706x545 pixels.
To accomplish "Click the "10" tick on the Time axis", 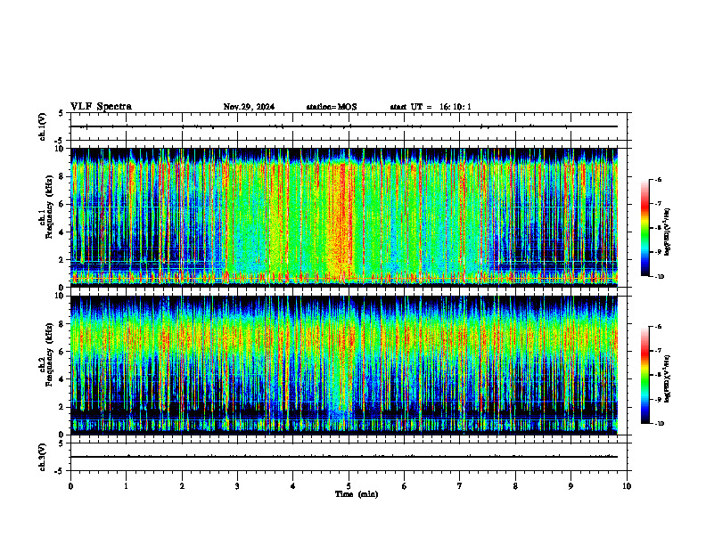I will (x=627, y=486).
